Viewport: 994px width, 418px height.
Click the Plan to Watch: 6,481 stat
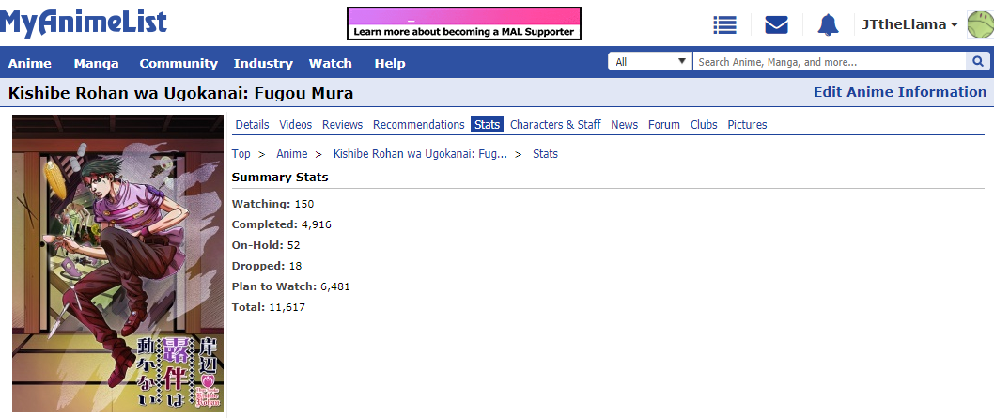[291, 286]
